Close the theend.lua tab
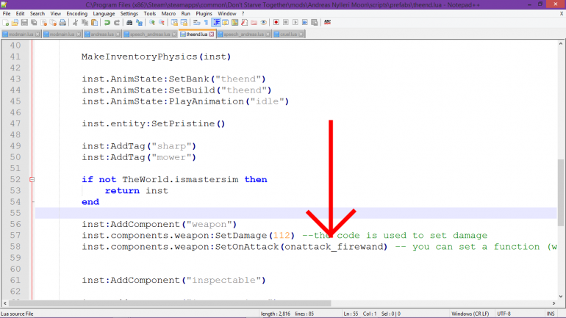 pos(212,35)
